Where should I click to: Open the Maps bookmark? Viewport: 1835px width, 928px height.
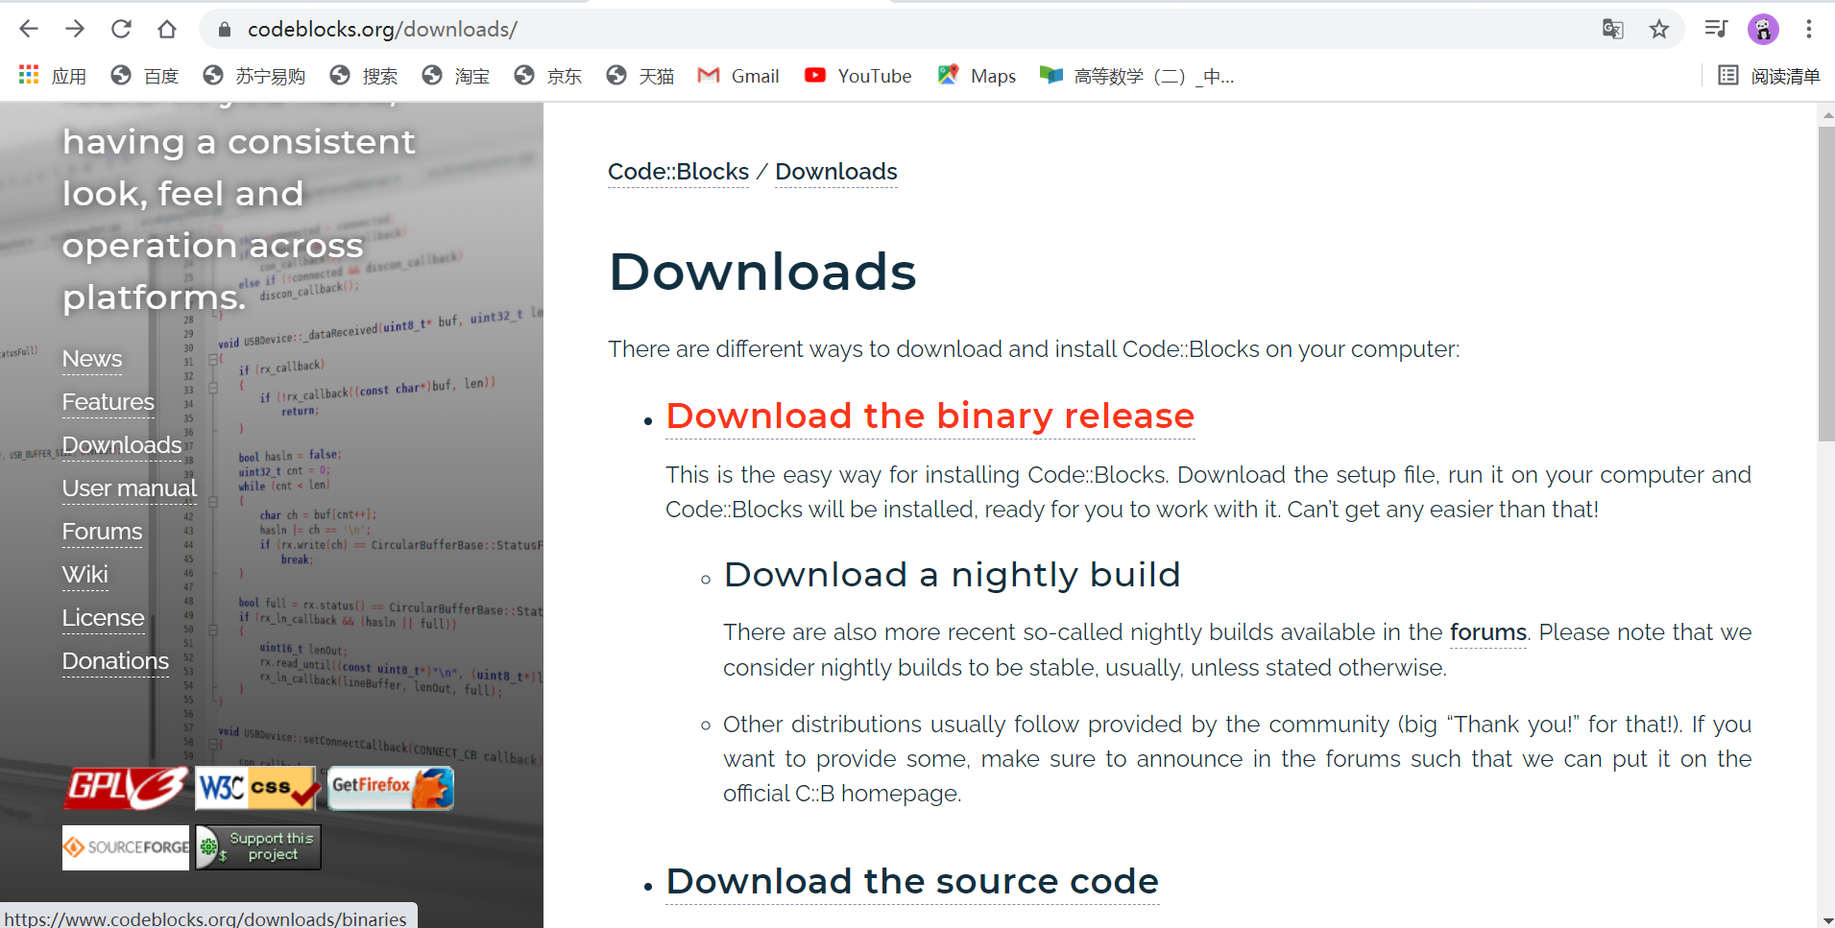click(x=977, y=76)
